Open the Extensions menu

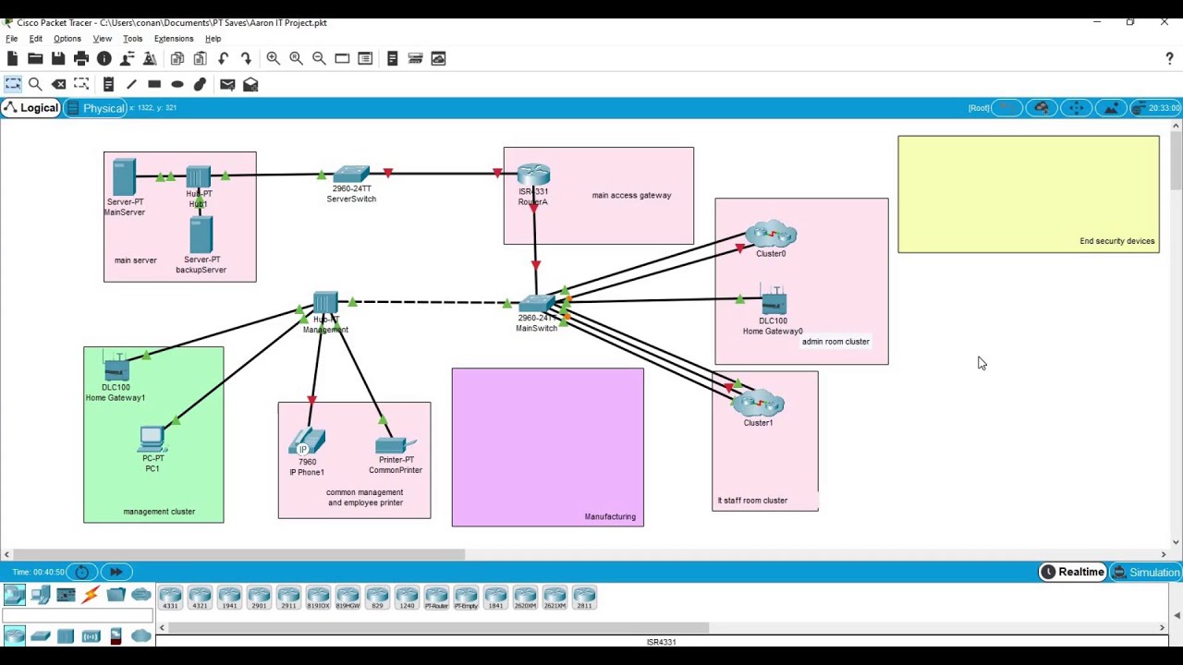tap(174, 39)
